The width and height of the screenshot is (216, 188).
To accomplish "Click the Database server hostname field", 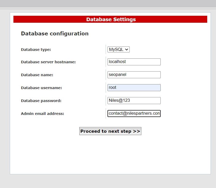I will [134, 62].
